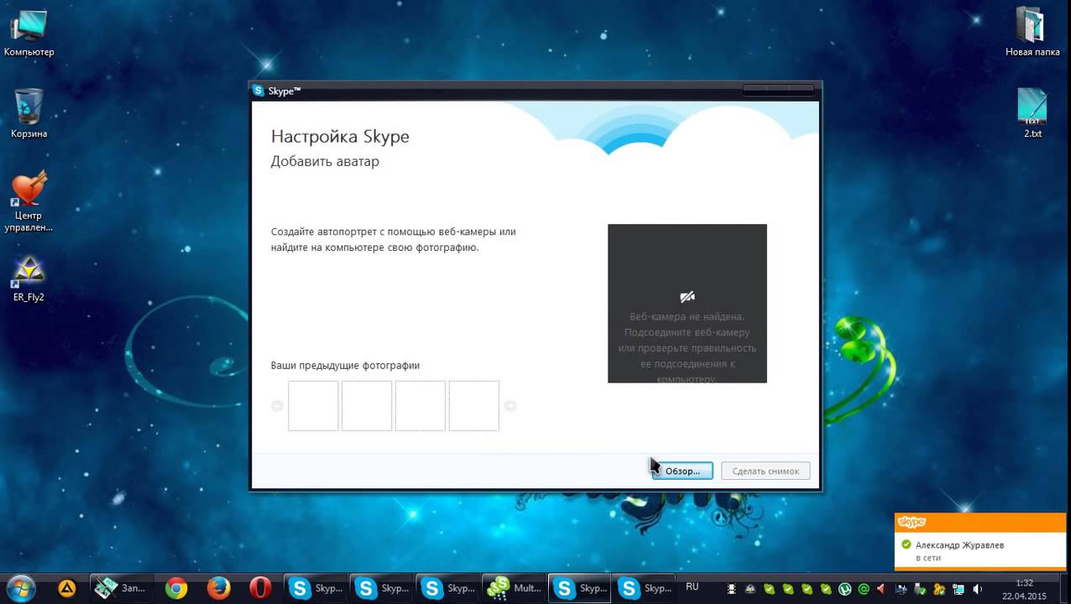Click the crossed-out camera icon in preview
The image size is (1071, 604).
click(x=687, y=296)
